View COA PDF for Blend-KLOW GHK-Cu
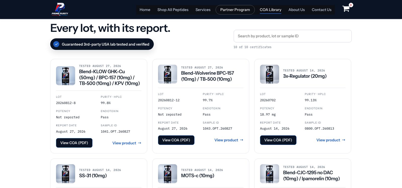Screen dimensions: 402x188 (74, 143)
